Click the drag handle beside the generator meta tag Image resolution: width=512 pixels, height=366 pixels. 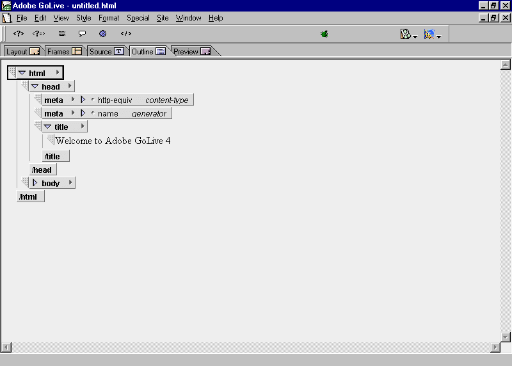[x=38, y=113]
